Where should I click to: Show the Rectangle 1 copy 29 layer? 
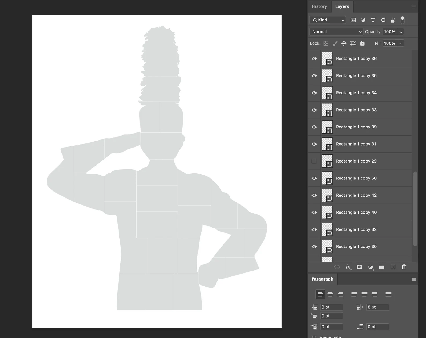(314, 161)
